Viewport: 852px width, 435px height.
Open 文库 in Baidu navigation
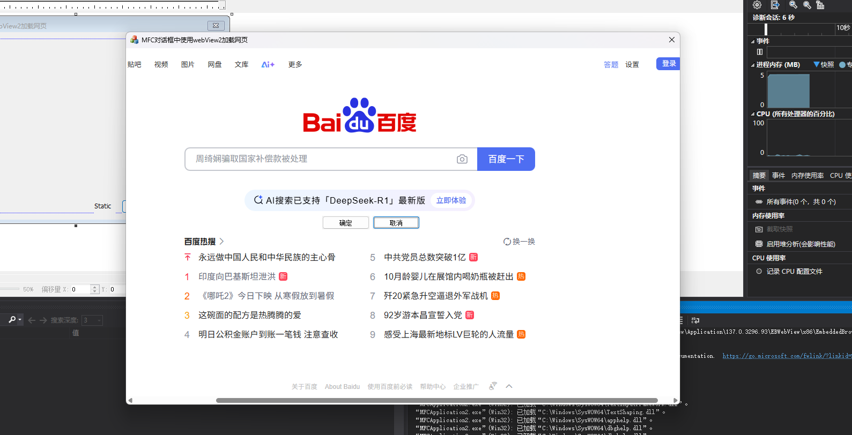pyautogui.click(x=242, y=64)
